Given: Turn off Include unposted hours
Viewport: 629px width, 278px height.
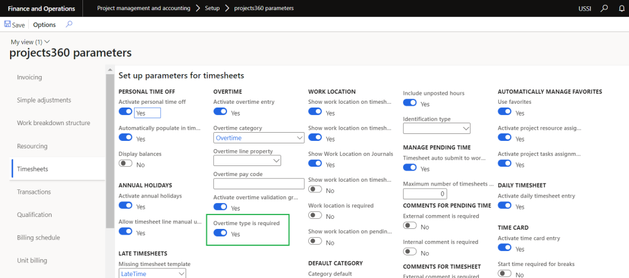Looking at the screenshot, I should pyautogui.click(x=410, y=103).
